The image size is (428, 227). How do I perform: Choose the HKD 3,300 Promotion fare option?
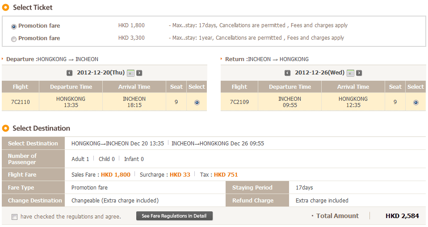click(x=14, y=39)
